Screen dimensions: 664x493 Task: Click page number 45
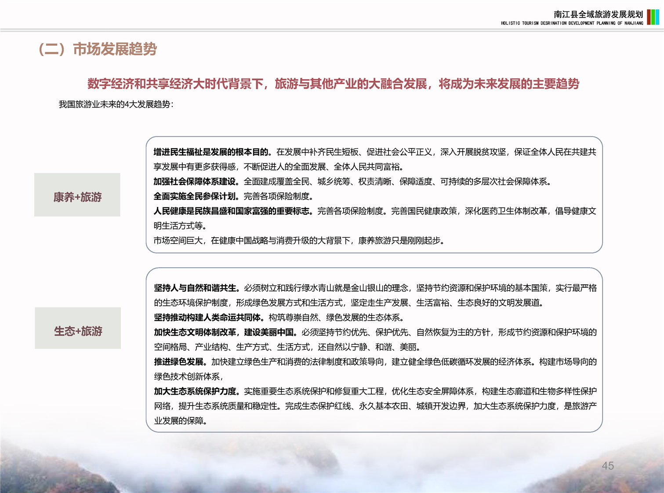pyautogui.click(x=608, y=466)
